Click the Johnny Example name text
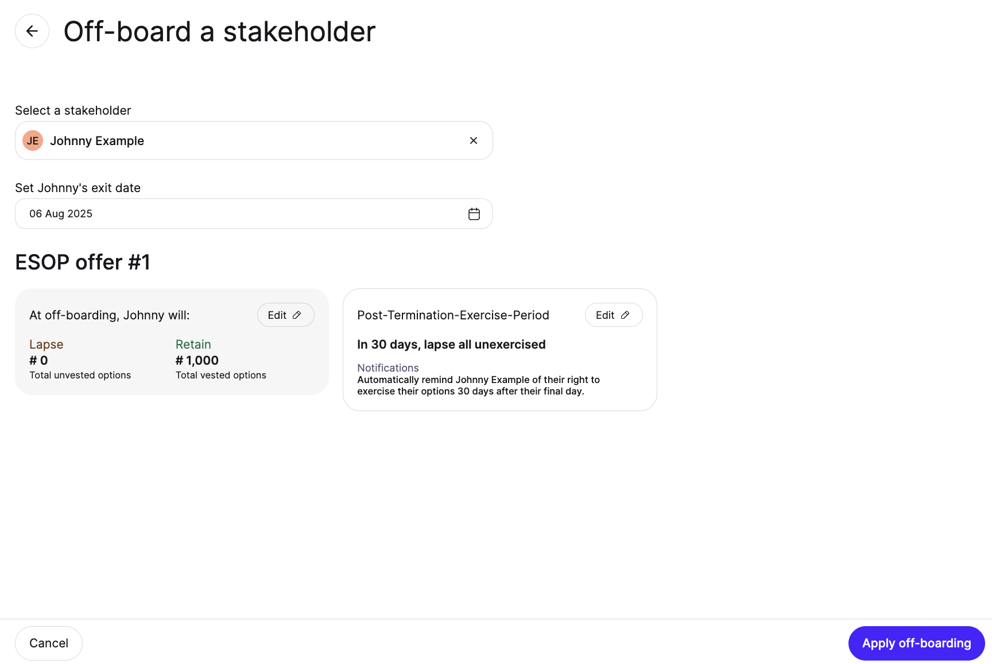The height and width of the screenshot is (664, 992). click(x=97, y=140)
